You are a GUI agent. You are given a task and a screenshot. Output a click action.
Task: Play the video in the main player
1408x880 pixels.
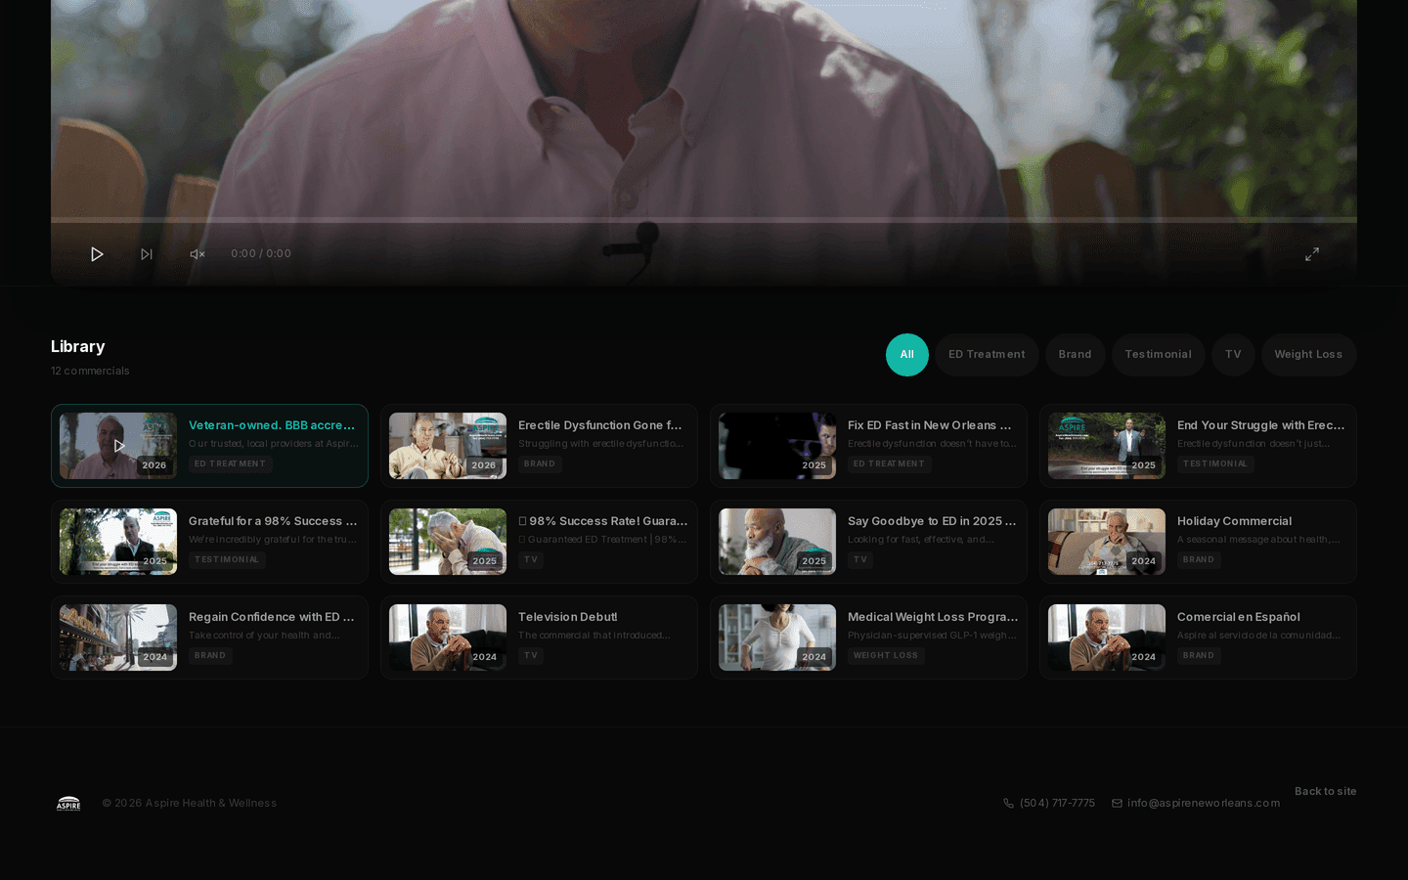[x=97, y=254]
